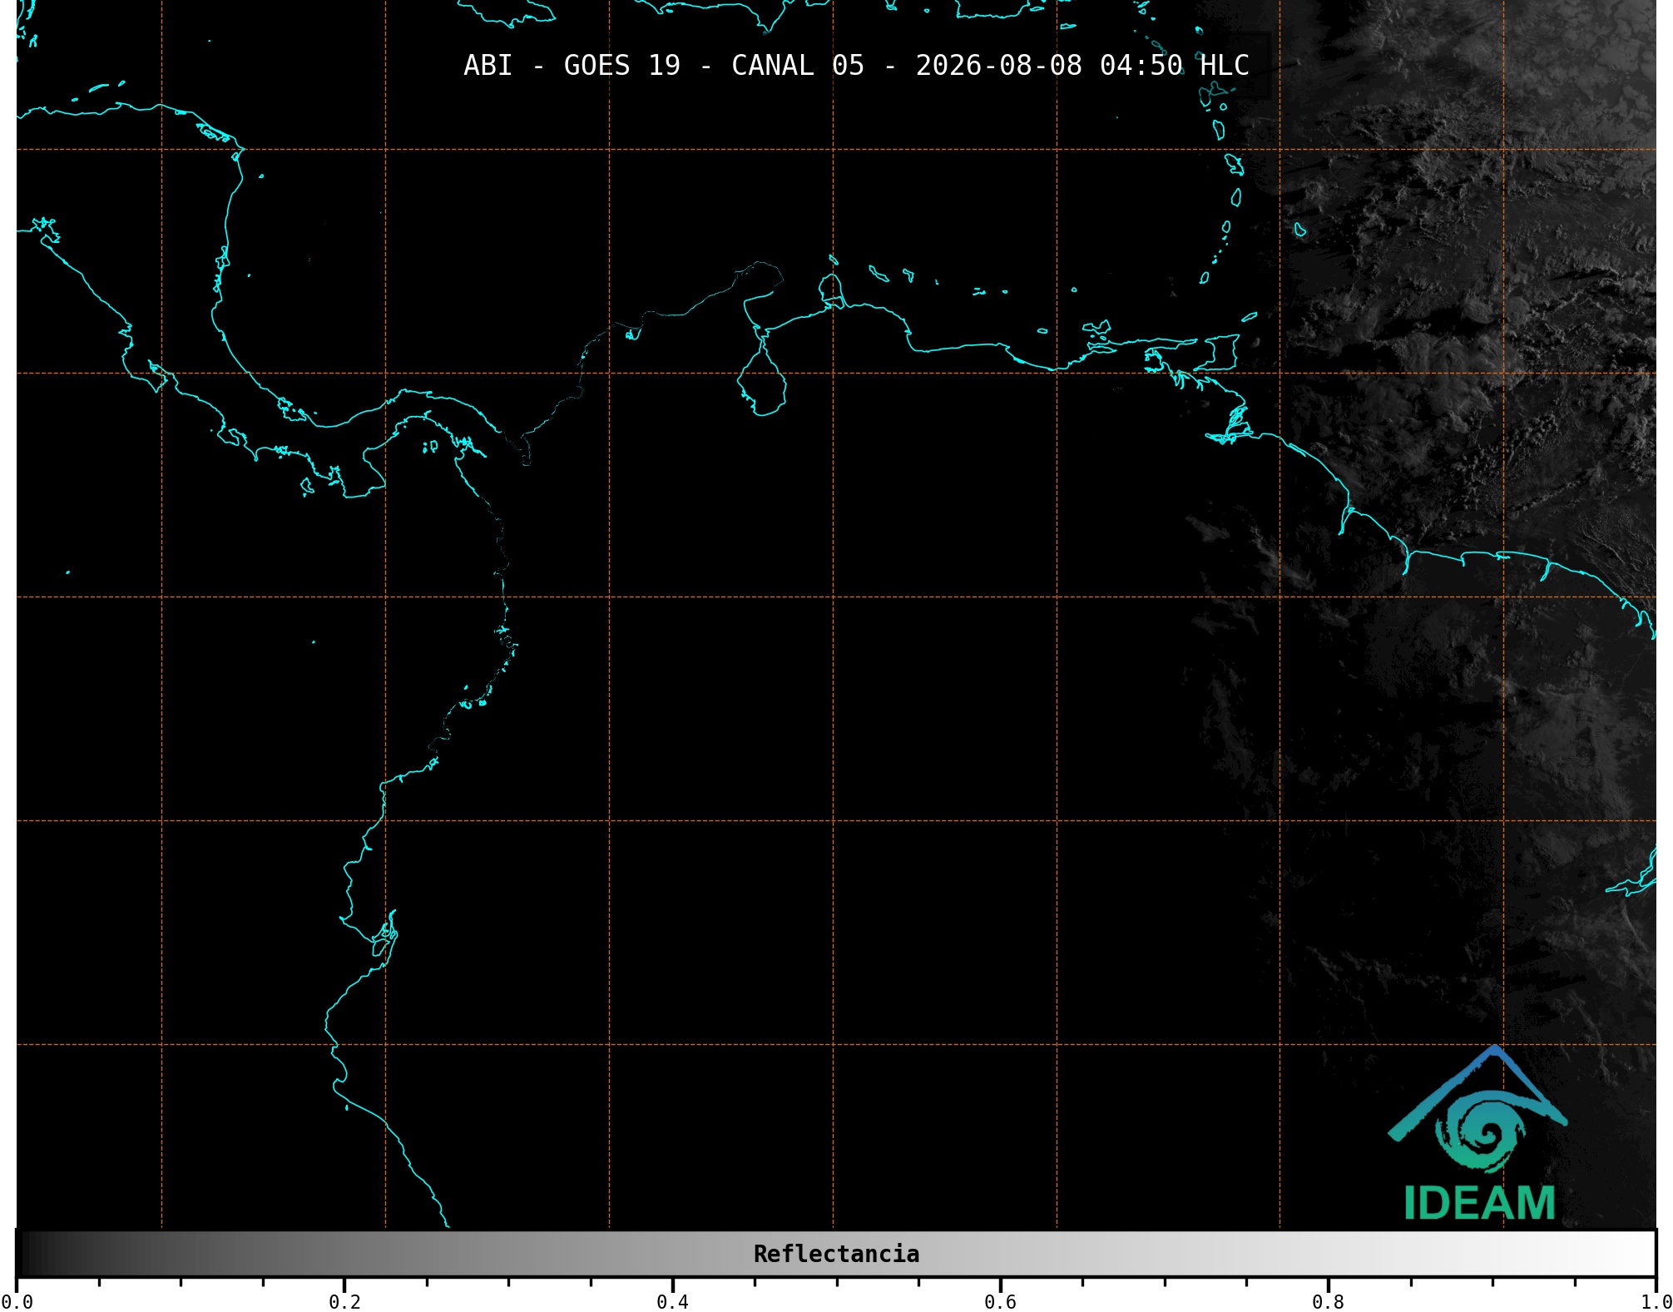1673x1312 pixels.
Task: Click the "Reflectancia" colorbar label
Action: tap(836, 1254)
